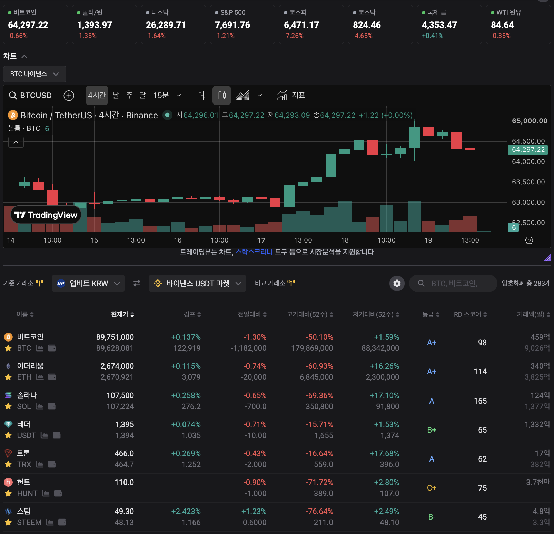Open the 지표 indicators panel
The height and width of the screenshot is (534, 554).
pos(291,95)
